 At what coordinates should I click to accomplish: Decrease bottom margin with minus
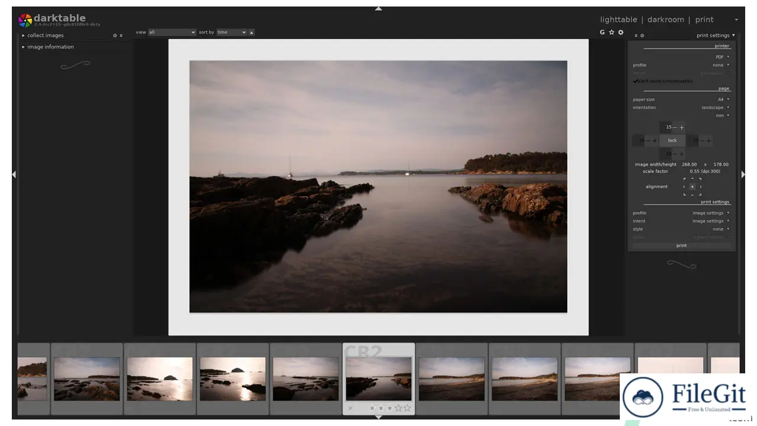coord(675,154)
